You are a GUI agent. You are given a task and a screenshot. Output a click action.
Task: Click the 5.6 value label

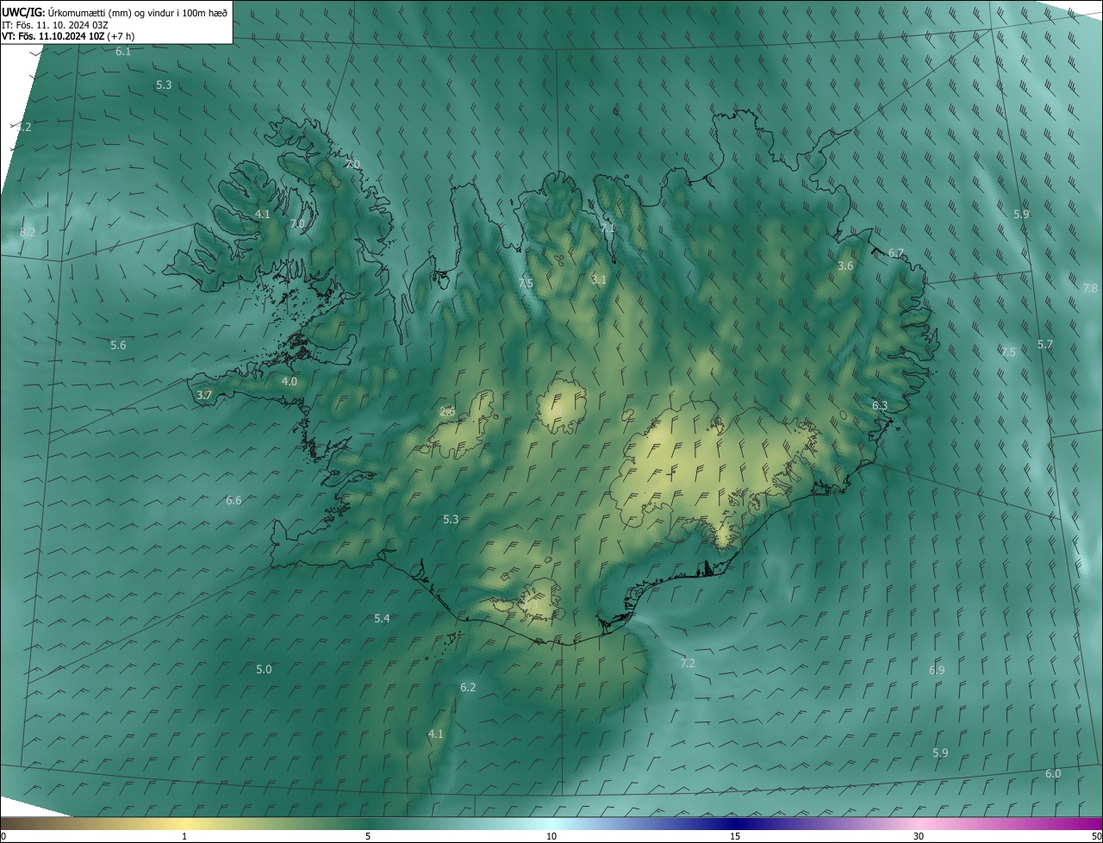point(118,346)
